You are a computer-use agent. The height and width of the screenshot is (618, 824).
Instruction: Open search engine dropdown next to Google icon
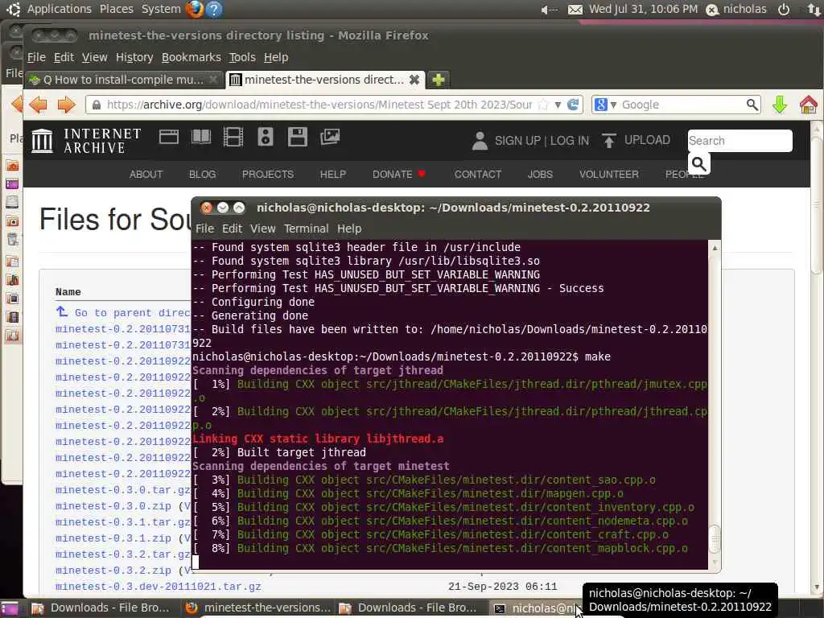612,105
